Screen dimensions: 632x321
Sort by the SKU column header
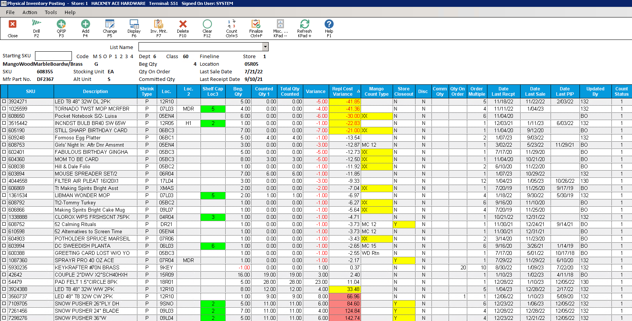(x=31, y=91)
